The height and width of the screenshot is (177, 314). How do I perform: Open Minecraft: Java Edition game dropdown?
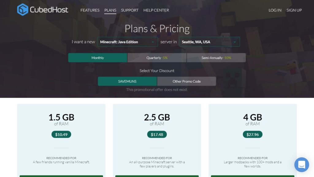(x=128, y=42)
